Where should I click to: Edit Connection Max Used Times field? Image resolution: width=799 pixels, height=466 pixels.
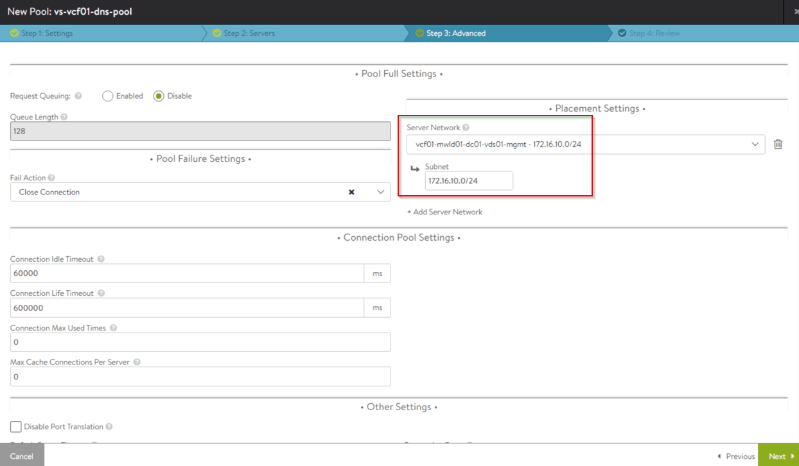[x=200, y=342]
